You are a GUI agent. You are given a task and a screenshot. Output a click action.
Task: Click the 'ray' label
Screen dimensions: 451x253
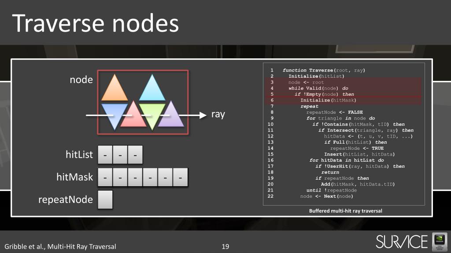218,114
